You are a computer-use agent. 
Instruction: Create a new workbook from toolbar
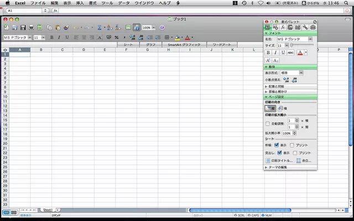(6, 28)
